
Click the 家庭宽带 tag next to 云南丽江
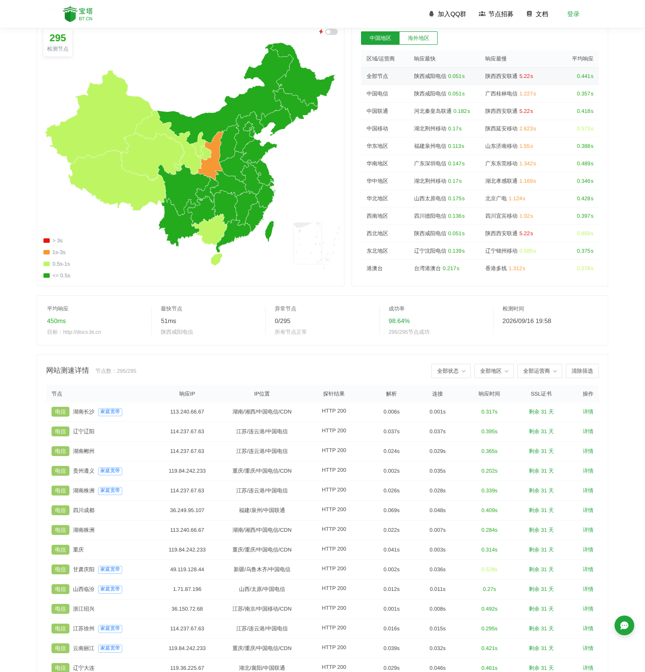click(x=110, y=648)
